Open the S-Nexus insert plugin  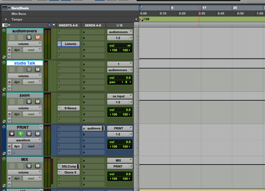point(71,108)
